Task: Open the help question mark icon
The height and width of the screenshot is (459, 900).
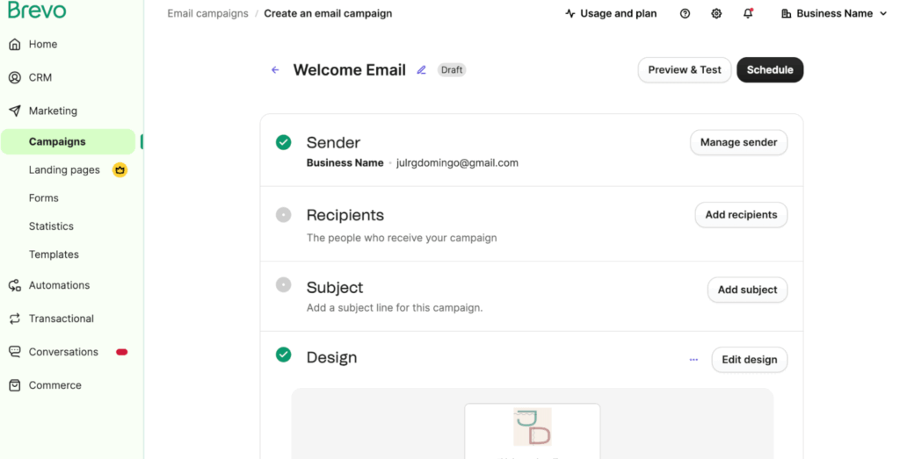Action: [685, 13]
